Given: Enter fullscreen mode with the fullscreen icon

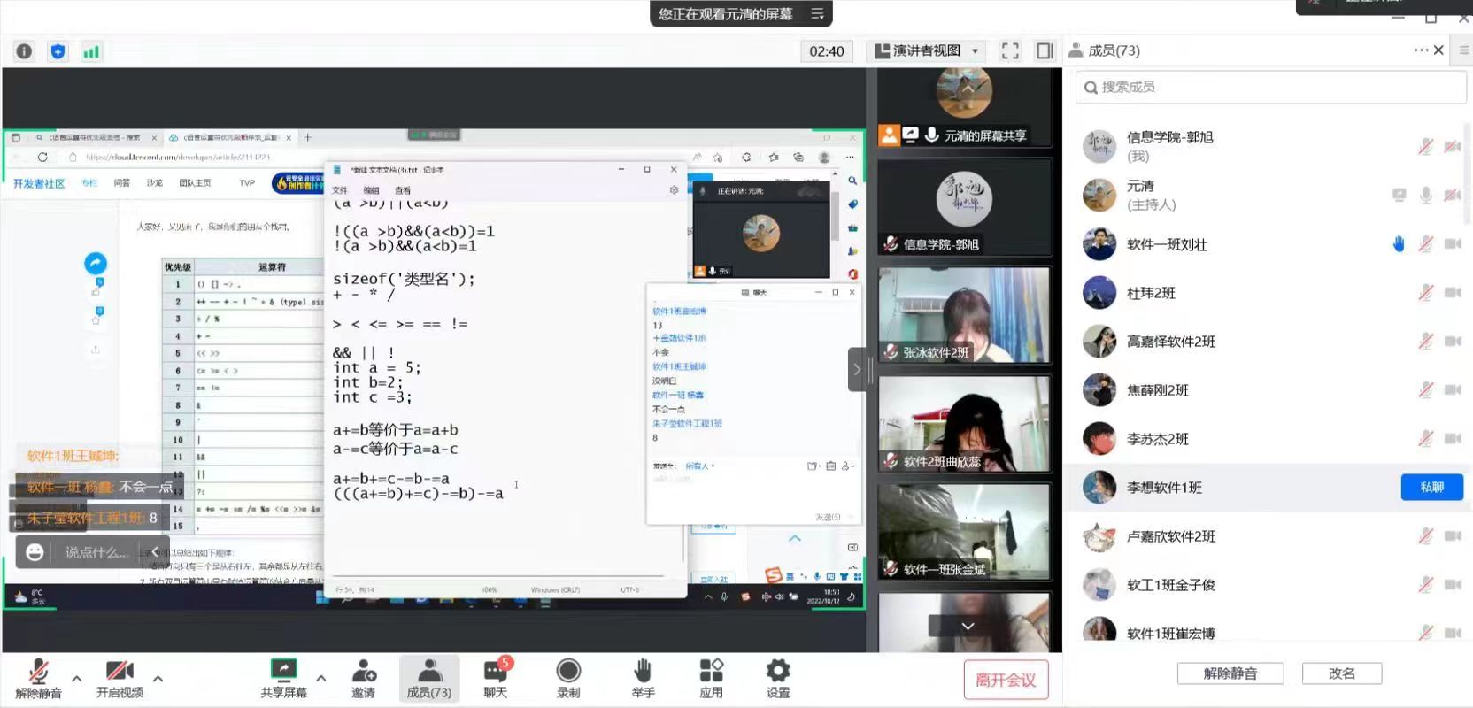Looking at the screenshot, I should 1010,50.
